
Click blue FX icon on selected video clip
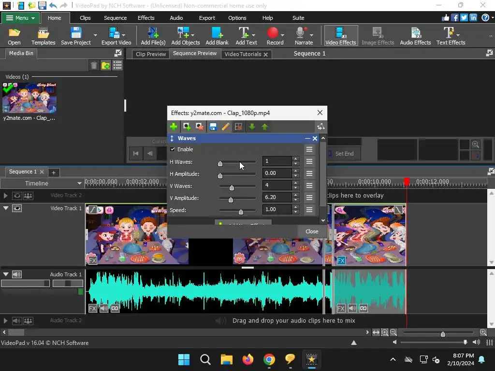pyautogui.click(x=341, y=260)
